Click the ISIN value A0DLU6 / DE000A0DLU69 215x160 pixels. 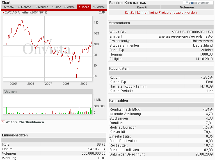point(192,32)
